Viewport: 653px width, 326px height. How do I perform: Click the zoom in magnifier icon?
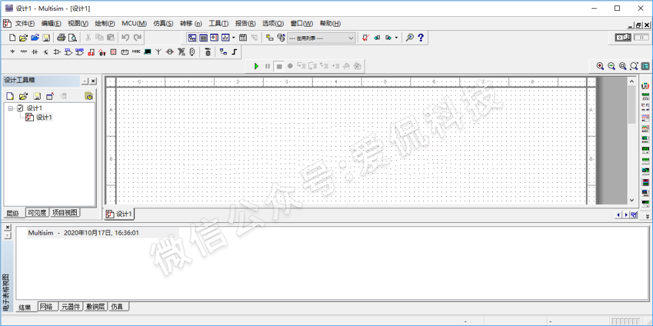click(600, 66)
